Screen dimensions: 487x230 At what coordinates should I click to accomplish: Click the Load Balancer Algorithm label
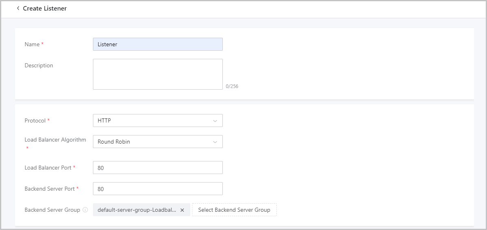click(55, 140)
